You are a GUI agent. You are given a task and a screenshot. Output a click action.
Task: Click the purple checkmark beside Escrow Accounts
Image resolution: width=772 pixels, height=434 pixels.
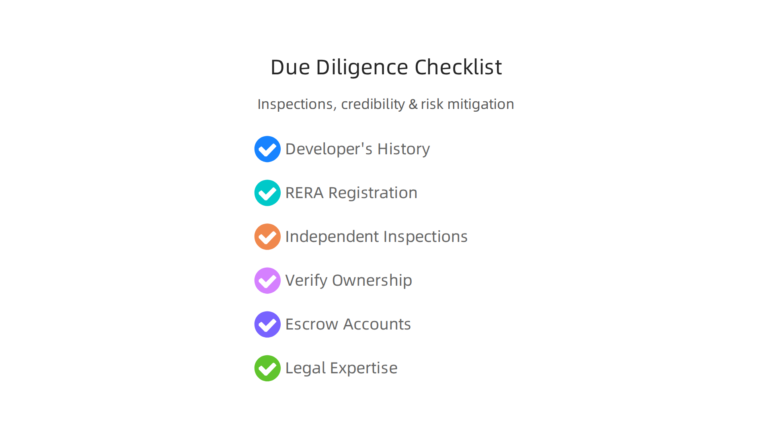pos(267,324)
